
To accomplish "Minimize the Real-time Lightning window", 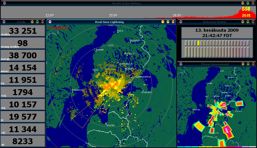I will point(163,22).
